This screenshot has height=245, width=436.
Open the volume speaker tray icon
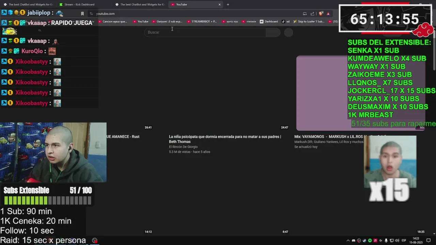397,241
